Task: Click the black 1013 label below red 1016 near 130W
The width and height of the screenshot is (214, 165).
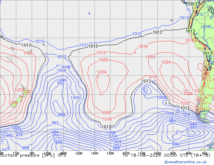Action: click(106, 127)
